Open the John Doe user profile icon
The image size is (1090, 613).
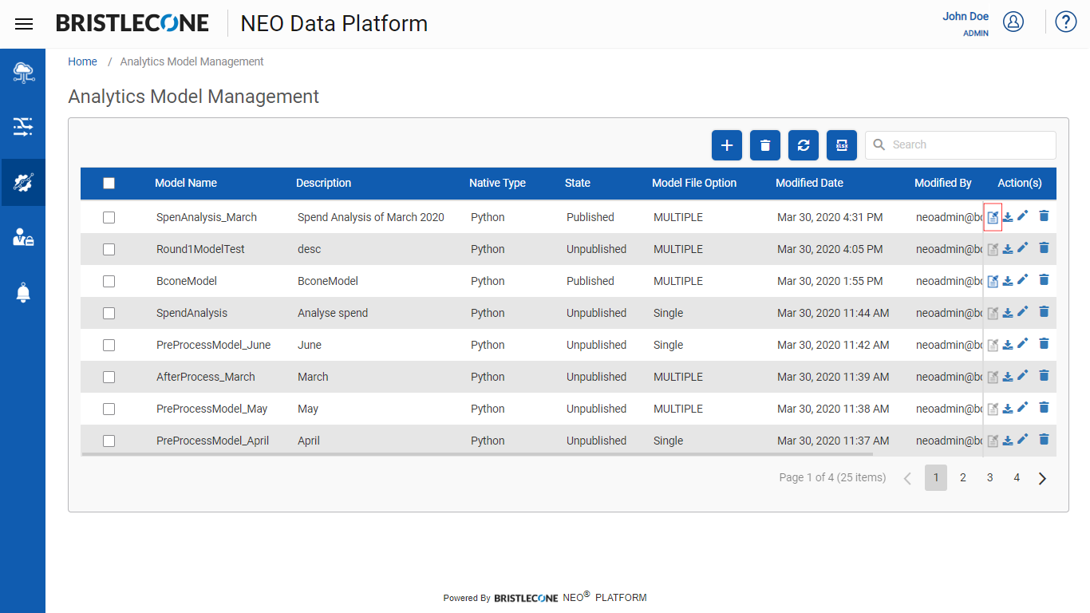coord(1013,22)
